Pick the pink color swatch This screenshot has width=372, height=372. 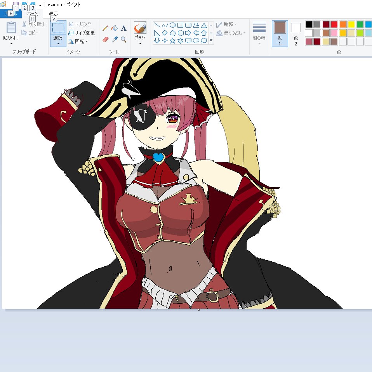[x=334, y=33]
